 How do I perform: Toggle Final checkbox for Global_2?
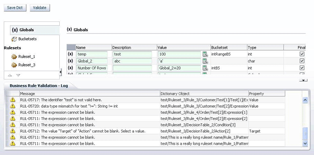click(x=302, y=61)
